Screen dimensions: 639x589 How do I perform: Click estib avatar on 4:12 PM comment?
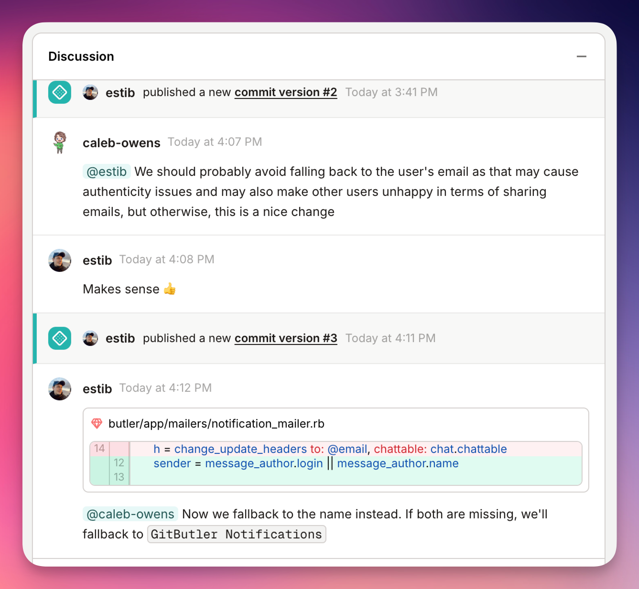[x=60, y=389]
